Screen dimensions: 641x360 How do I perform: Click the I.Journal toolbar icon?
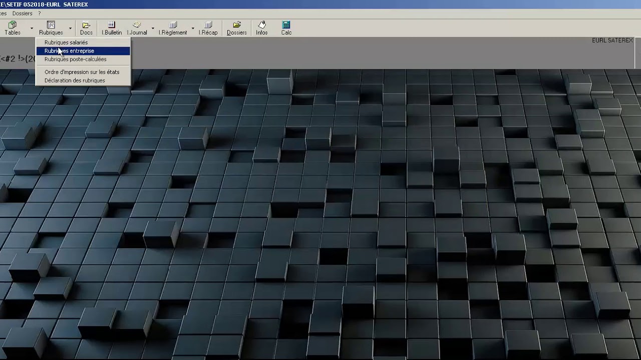click(x=137, y=28)
